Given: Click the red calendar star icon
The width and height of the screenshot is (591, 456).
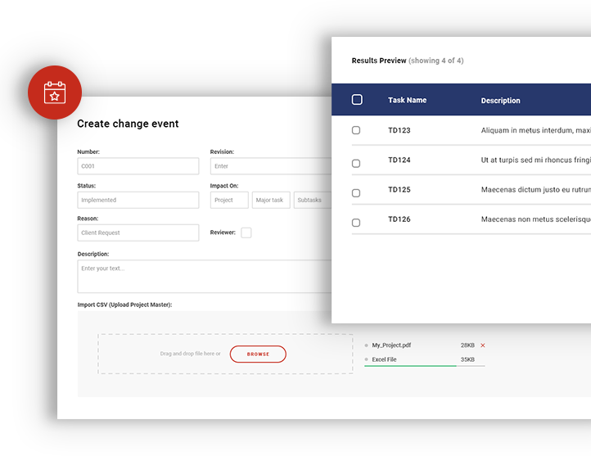Looking at the screenshot, I should (x=54, y=93).
